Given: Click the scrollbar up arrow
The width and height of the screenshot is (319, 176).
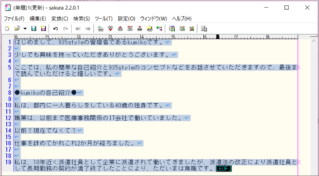Looking at the screenshot, I should point(314,41).
